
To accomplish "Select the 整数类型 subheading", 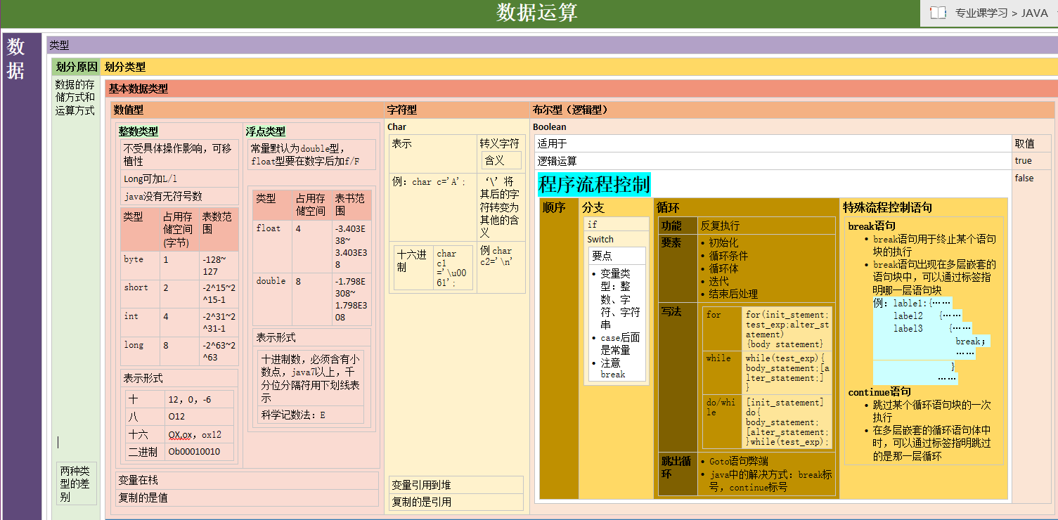I will (x=138, y=131).
